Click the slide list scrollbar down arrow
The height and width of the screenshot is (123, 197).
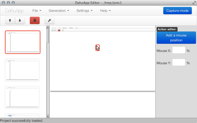[x=48, y=116]
